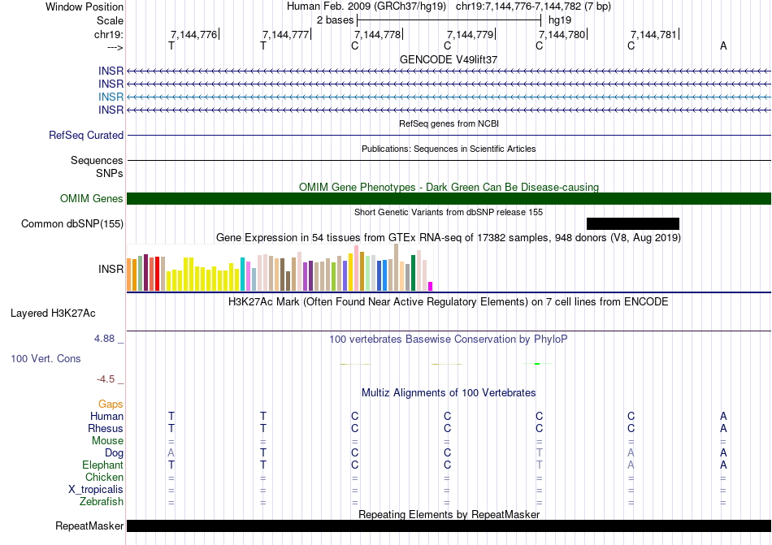Select the Zebrafish species label

[101, 502]
